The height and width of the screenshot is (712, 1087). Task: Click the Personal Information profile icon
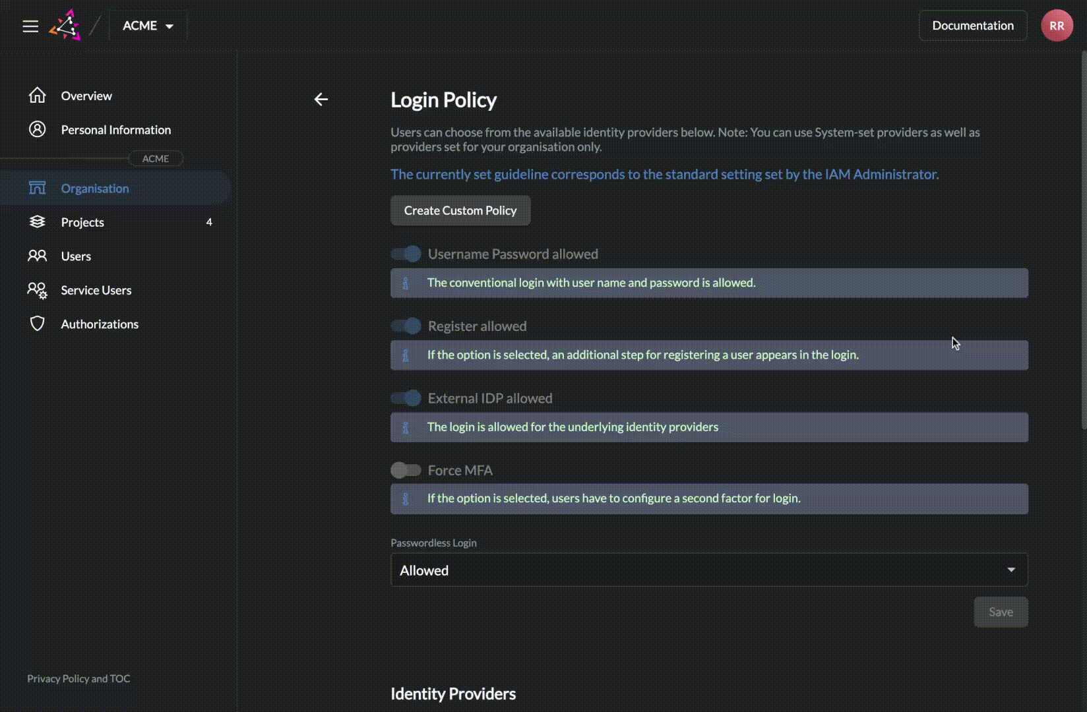tap(38, 129)
